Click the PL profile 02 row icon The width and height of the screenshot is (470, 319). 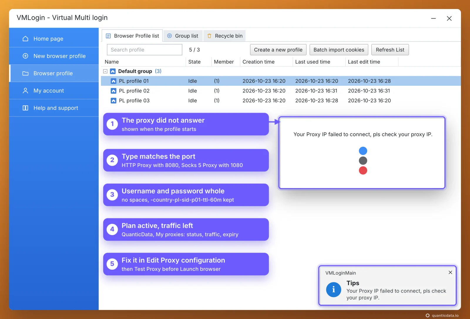coord(113,91)
